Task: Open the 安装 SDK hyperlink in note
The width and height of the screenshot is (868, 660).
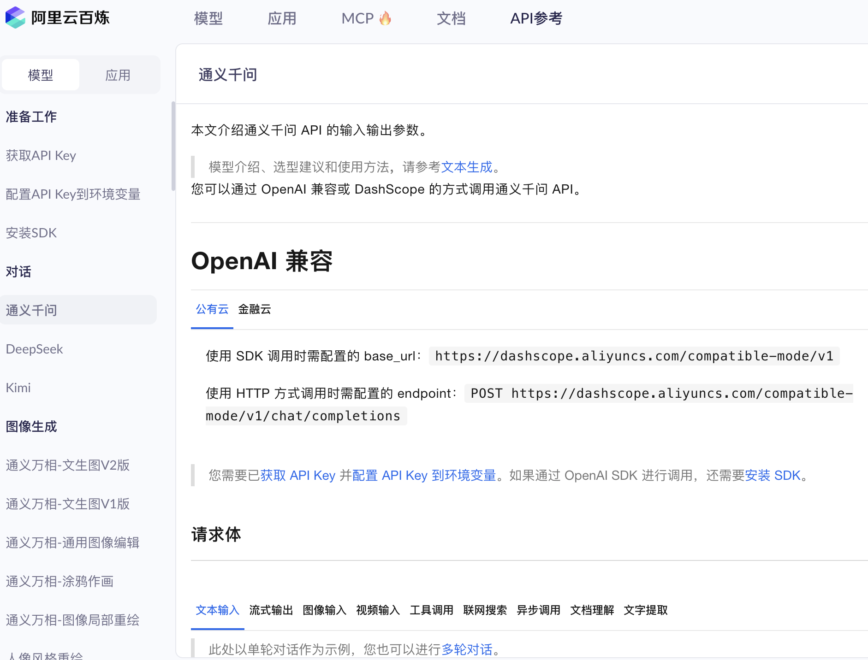Action: (x=772, y=475)
